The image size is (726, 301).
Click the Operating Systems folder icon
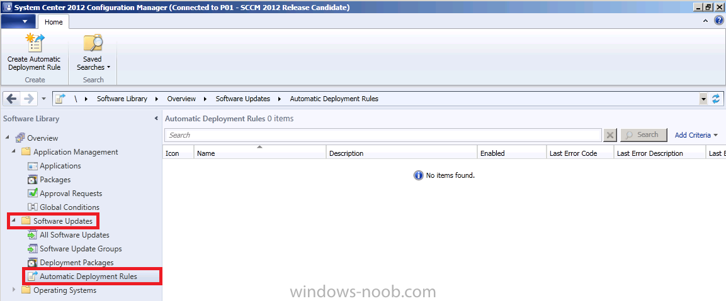tap(26, 290)
